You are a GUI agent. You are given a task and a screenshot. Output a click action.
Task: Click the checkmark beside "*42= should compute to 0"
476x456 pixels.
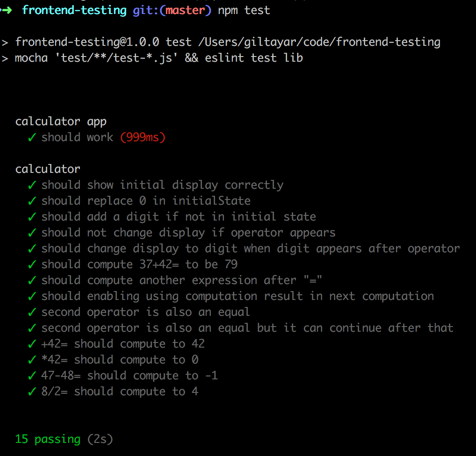click(x=32, y=360)
